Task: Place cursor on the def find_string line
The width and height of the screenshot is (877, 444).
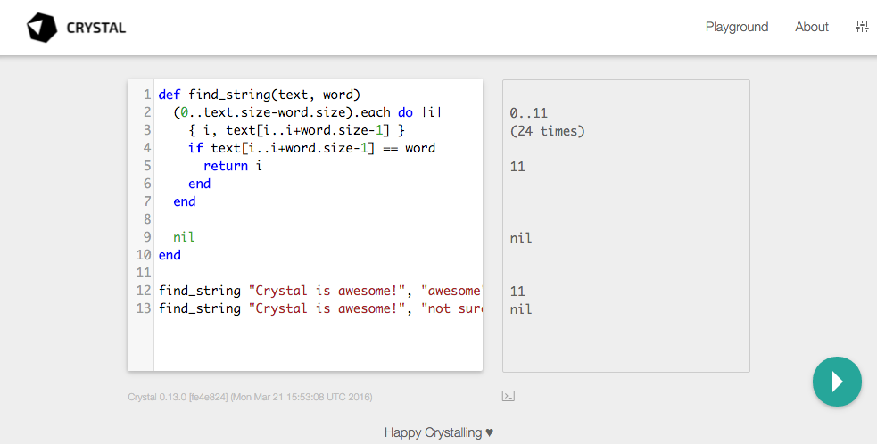Action: pyautogui.click(x=259, y=95)
